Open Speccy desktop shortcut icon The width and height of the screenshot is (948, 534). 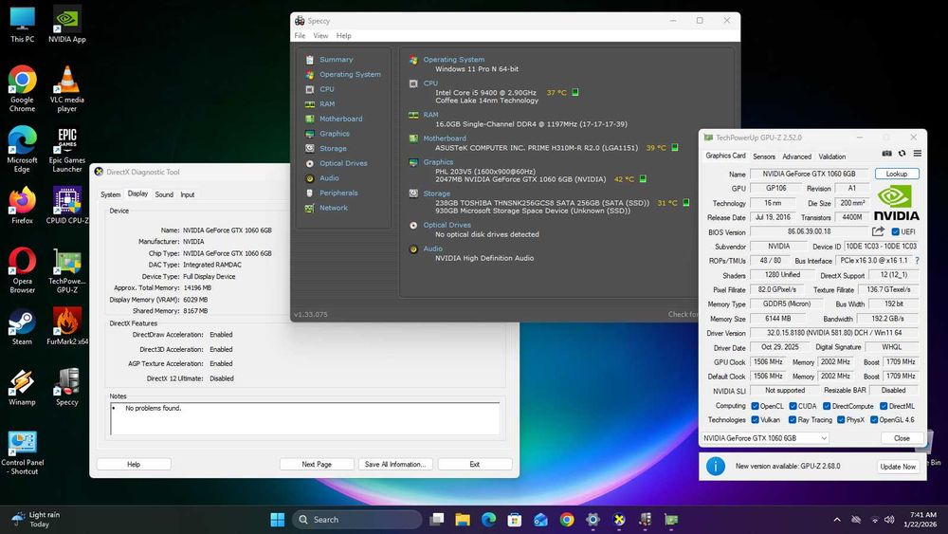click(x=67, y=387)
